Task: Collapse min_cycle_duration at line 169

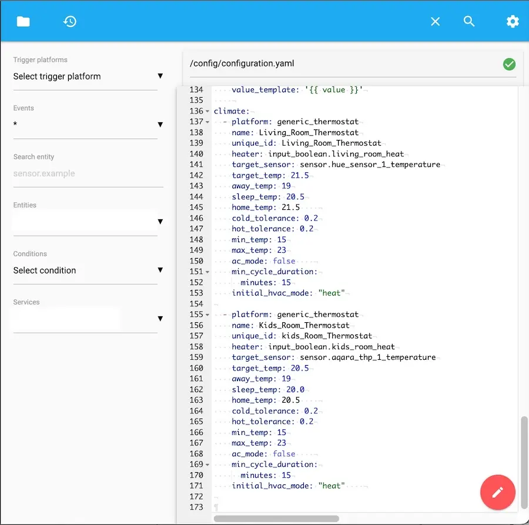Action: (x=207, y=465)
